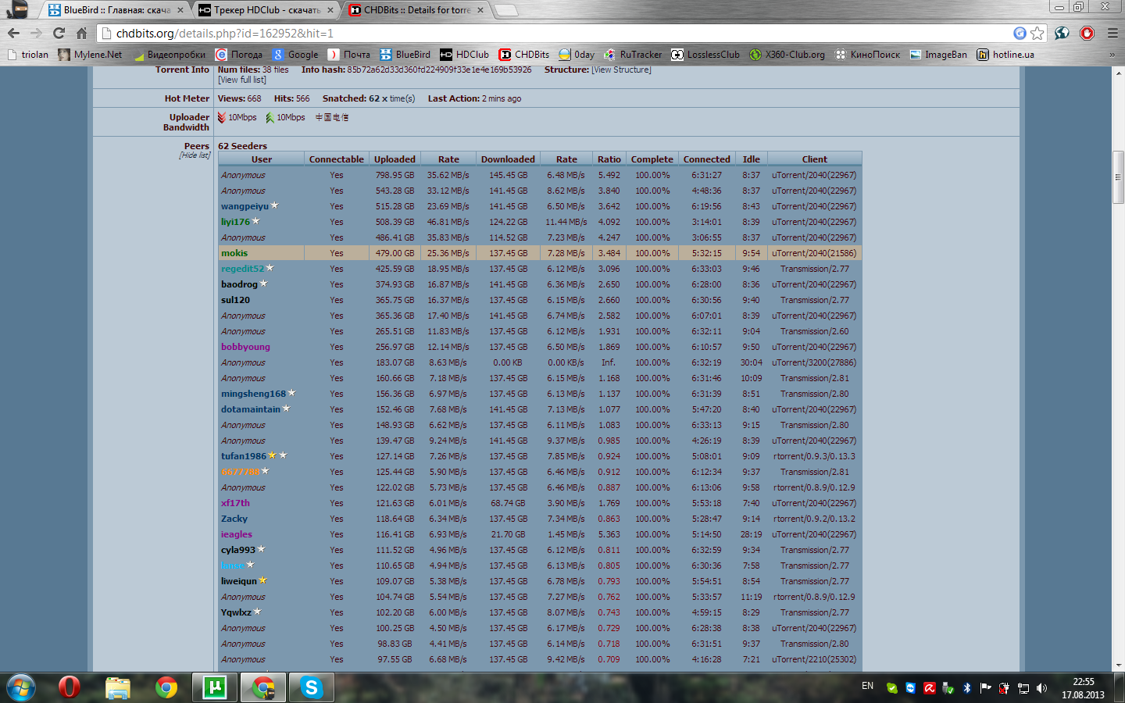Open the HDClub bookmark
The image size is (1125, 703).
tap(465, 55)
